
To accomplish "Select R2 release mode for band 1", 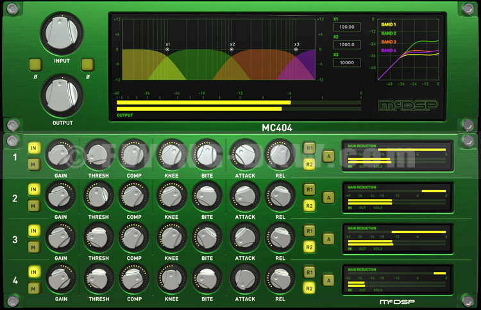I will [309, 164].
